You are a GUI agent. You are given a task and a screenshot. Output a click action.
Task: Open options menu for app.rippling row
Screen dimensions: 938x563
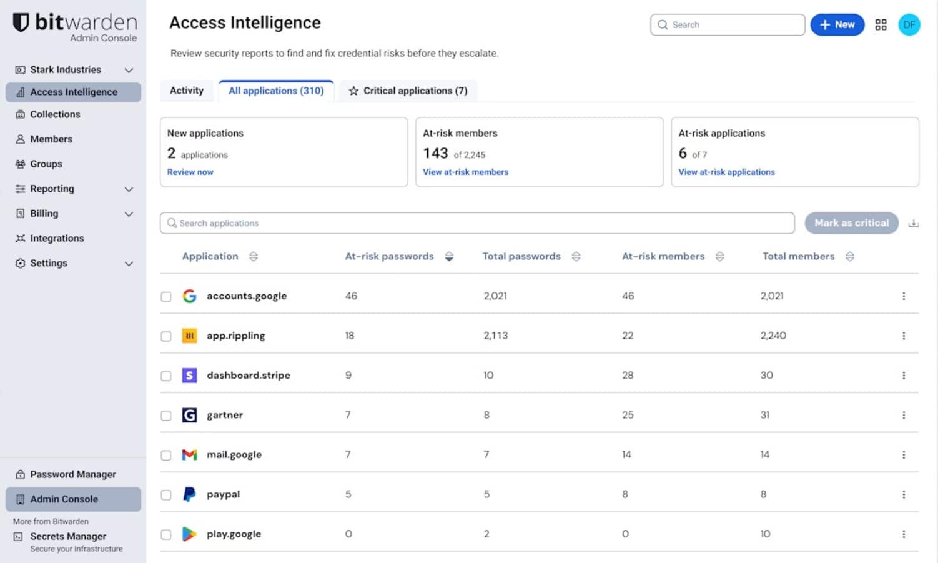point(903,336)
